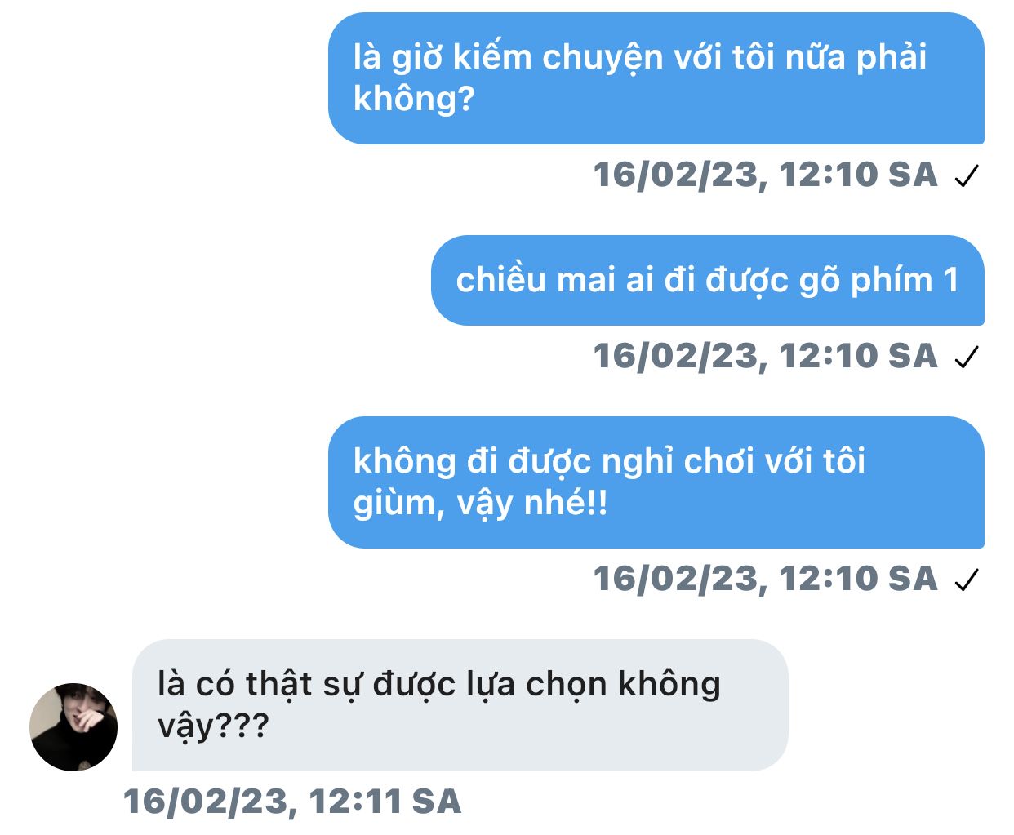Click the timestamp under the 'phải không?' message
The width and height of the screenshot is (1014, 835).
766,175
